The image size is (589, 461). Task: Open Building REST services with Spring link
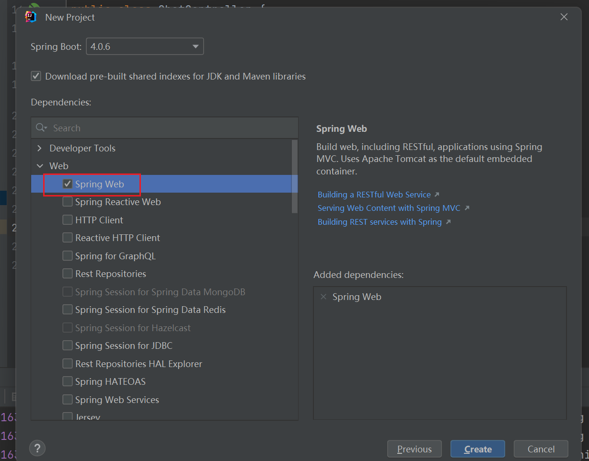point(380,222)
